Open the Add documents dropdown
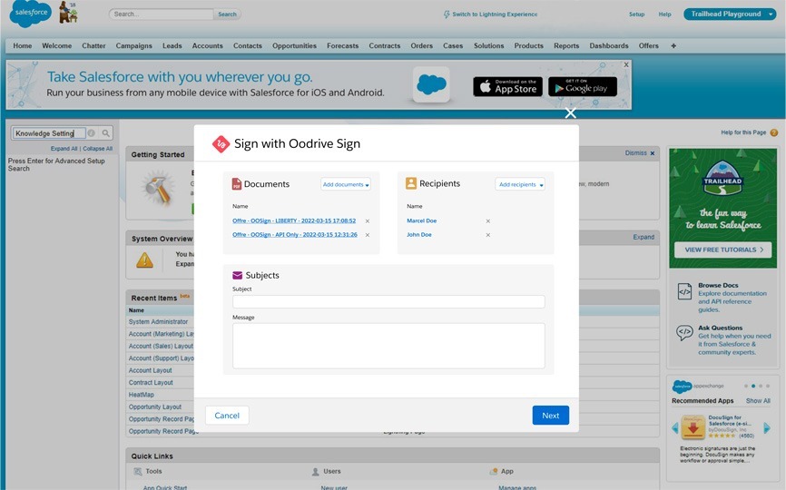 point(346,184)
